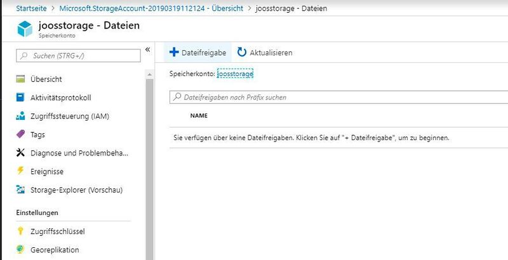Open Ereignisse in the sidebar
Screen dimensions: 508x260
coord(47,171)
